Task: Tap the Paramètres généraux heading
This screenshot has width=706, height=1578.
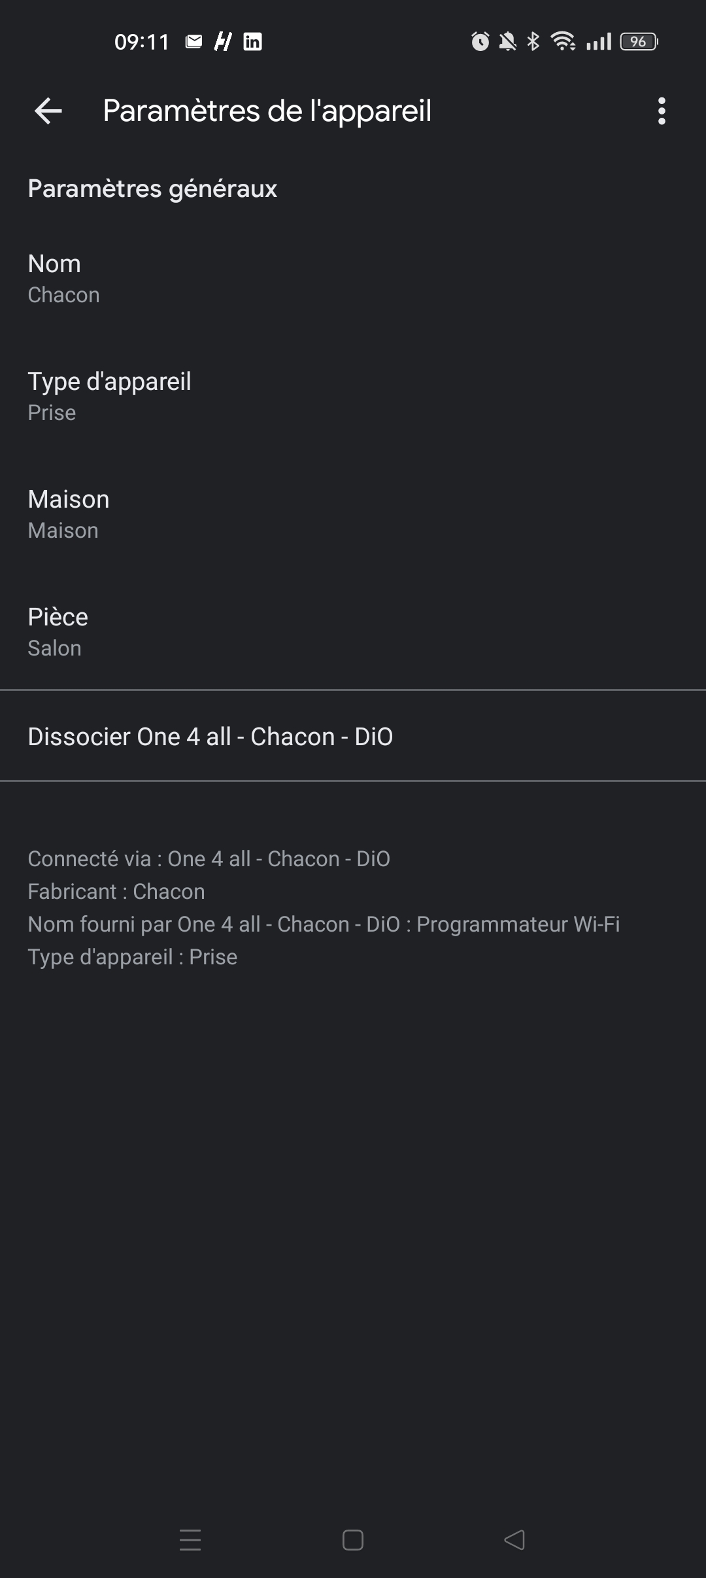Action: [x=152, y=188]
